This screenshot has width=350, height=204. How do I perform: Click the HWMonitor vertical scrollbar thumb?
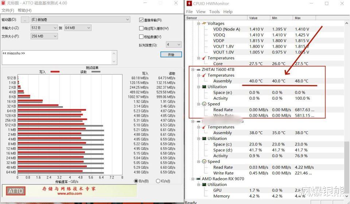coord(347,167)
